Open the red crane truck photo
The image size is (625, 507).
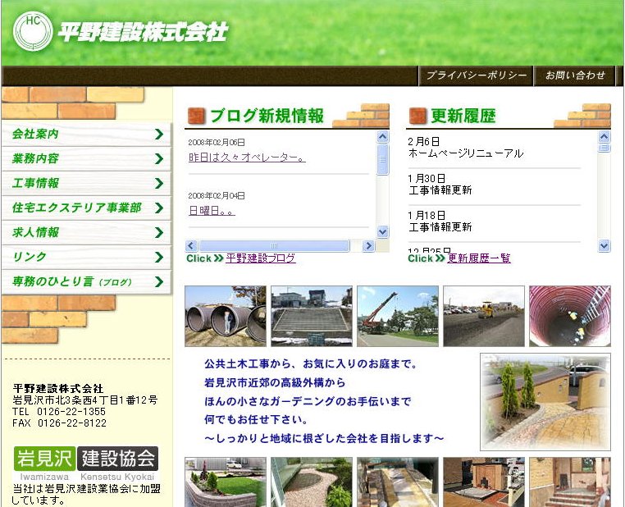[398, 316]
